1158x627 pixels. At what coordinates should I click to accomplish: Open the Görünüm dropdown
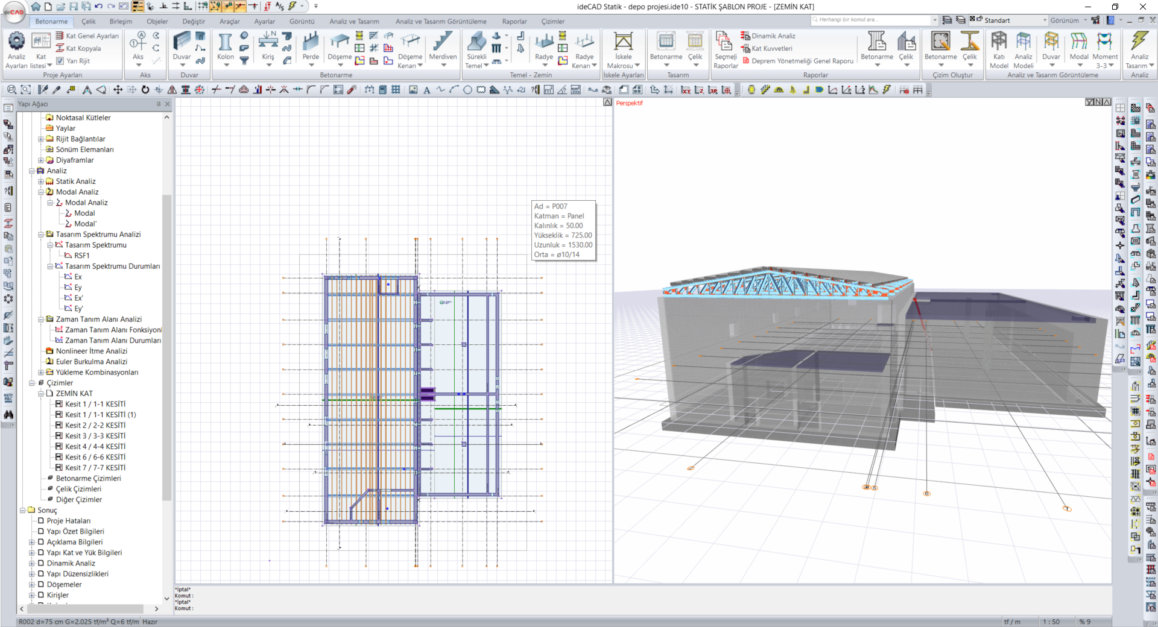(1068, 20)
